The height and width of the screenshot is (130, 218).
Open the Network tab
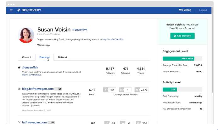pos(63,57)
